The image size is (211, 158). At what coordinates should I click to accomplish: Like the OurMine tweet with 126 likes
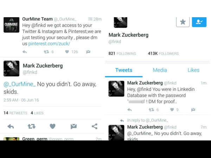click(x=67, y=52)
